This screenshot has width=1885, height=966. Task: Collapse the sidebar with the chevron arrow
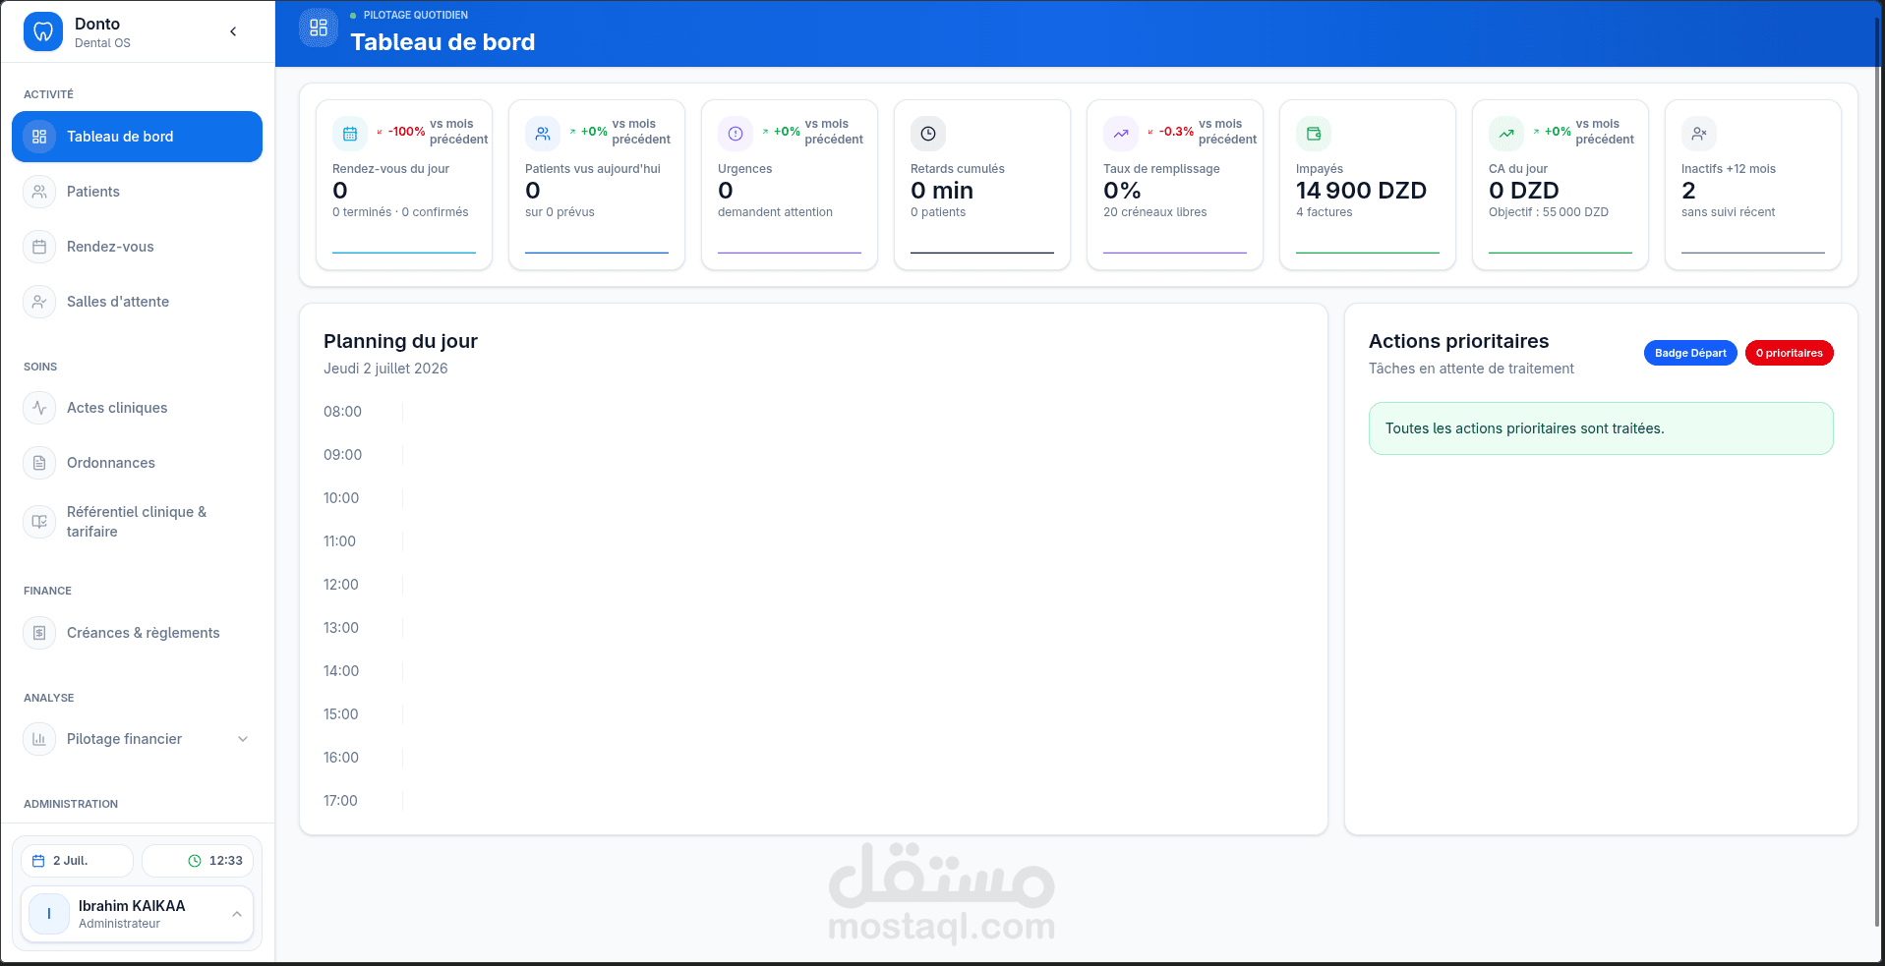[x=233, y=31]
